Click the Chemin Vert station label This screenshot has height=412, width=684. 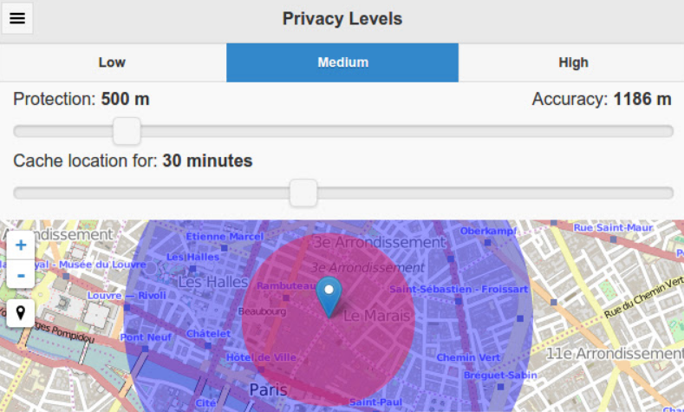[468, 357]
